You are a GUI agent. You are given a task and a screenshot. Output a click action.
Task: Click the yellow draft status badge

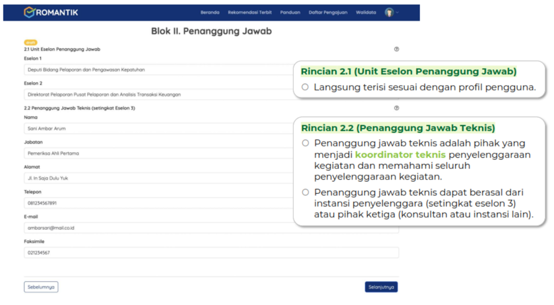31,43
